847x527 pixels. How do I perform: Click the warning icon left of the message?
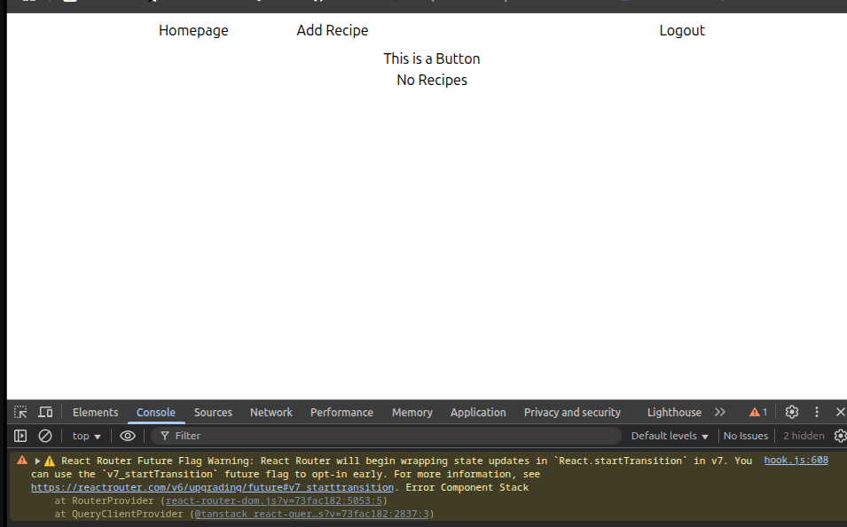pyautogui.click(x=22, y=460)
